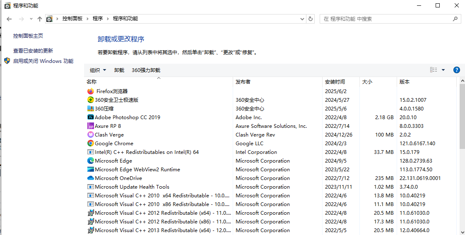Select the Intel Corporation publisher cell

pyautogui.click(x=256, y=152)
